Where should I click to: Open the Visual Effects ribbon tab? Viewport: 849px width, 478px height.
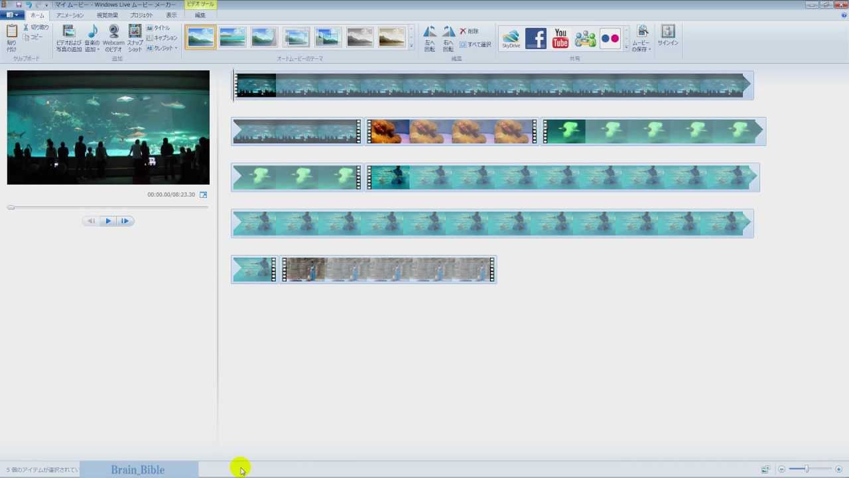point(107,15)
